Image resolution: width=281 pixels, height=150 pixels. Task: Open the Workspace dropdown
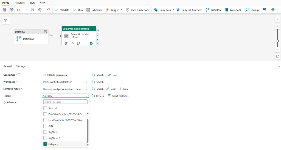tap(65, 82)
